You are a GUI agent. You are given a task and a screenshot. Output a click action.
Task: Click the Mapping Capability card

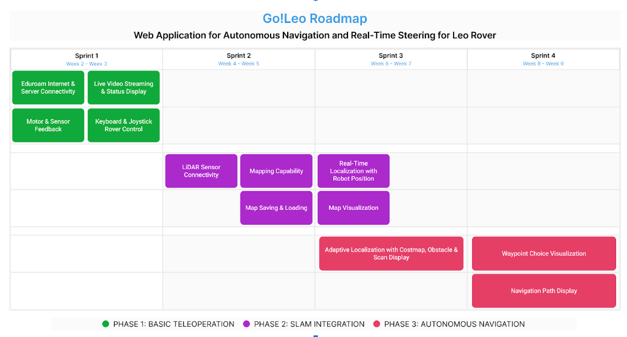coord(276,171)
